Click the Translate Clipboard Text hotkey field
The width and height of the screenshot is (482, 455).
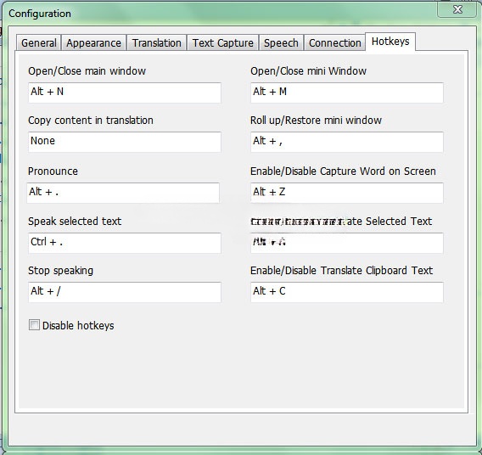tap(347, 292)
